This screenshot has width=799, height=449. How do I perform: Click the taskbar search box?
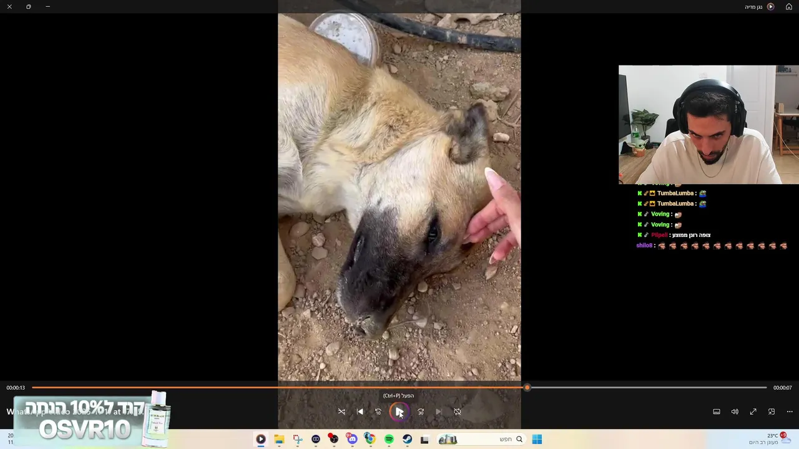481,439
